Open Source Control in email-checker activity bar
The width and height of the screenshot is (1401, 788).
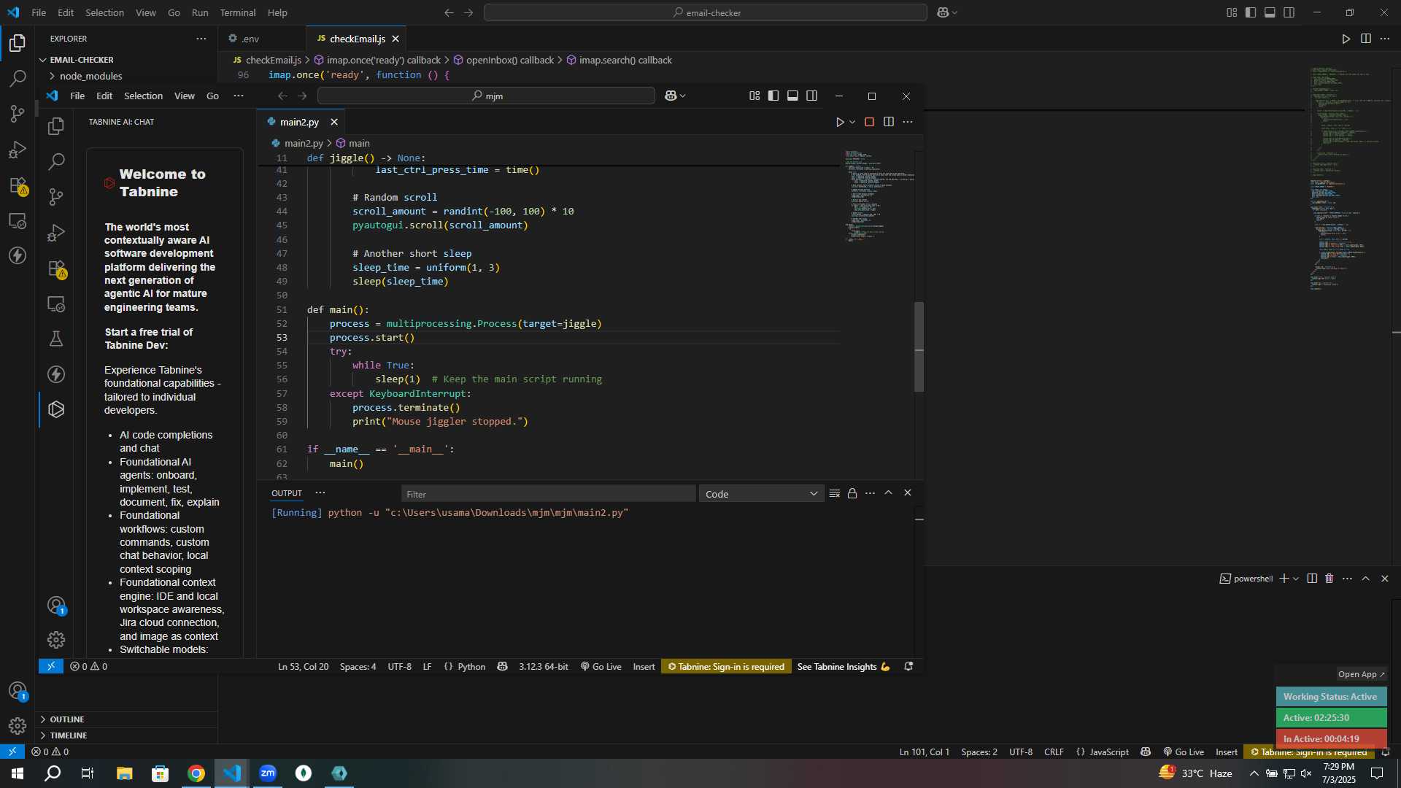tap(18, 114)
